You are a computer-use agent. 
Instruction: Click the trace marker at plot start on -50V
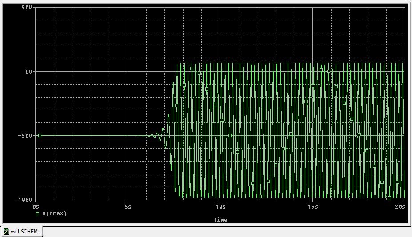(x=40, y=135)
